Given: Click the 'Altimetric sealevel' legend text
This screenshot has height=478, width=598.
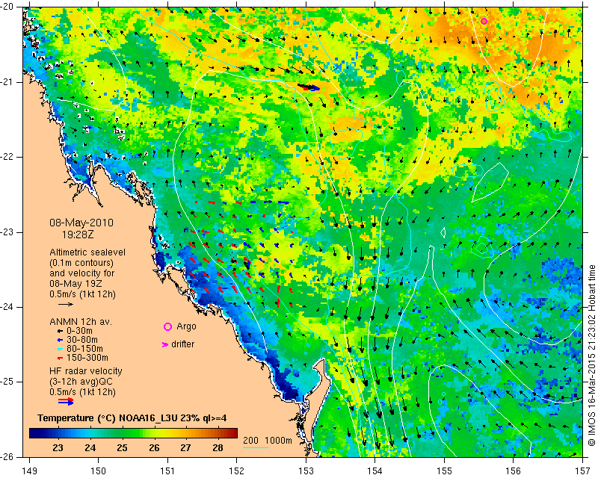Looking at the screenshot, I should [x=87, y=252].
